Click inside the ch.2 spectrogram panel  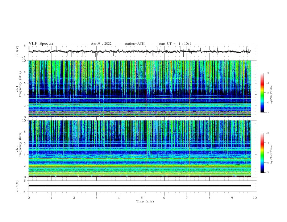pos(140,149)
